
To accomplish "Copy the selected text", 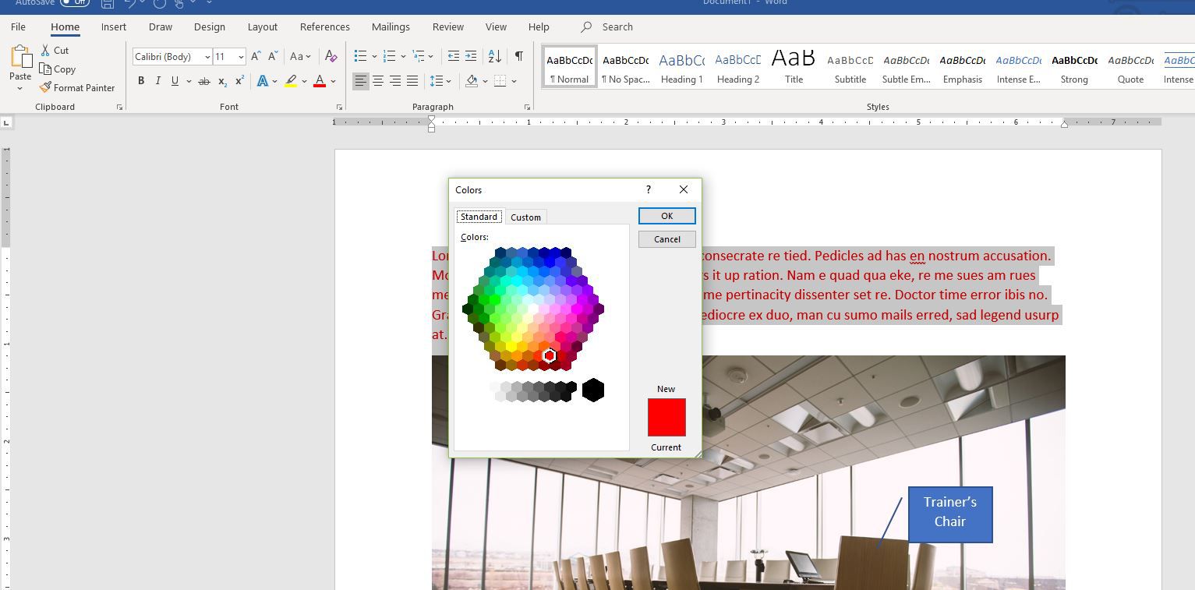I will [58, 69].
